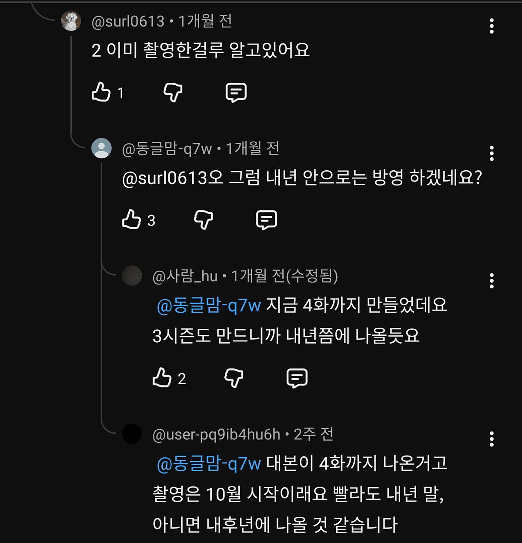Screen dimensions: 522x543
Task: Like the comment by @surl0613
Action: pos(101,92)
